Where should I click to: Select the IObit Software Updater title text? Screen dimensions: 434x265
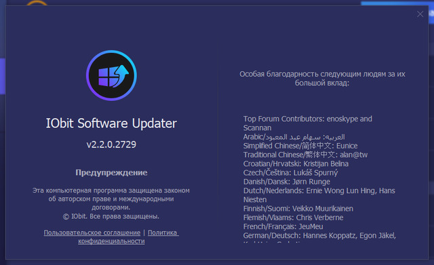coord(111,123)
